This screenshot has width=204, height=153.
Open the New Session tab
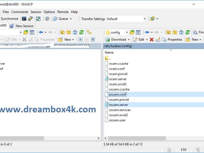[x=22, y=26]
